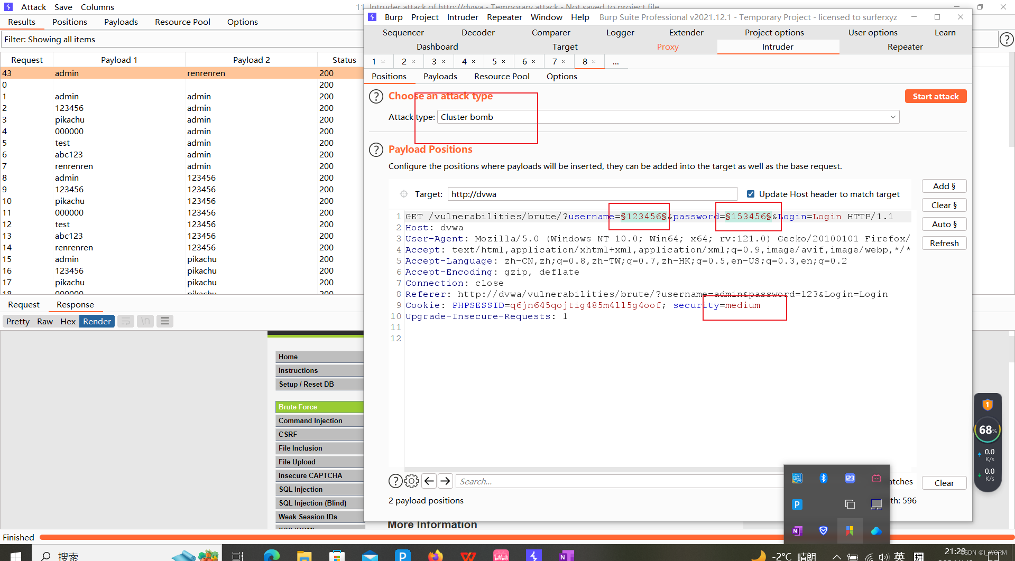The height and width of the screenshot is (561, 1015).
Task: Click SQL Injection link in rendered page
Action: click(319, 489)
